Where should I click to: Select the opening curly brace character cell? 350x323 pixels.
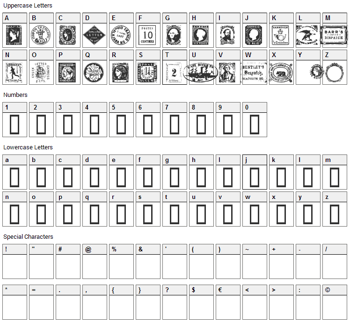121,302
